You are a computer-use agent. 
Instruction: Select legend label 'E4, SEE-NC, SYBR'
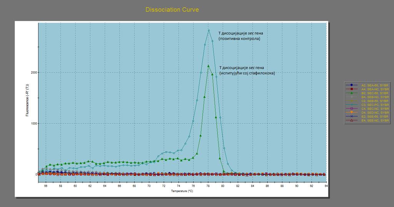(x=375, y=120)
